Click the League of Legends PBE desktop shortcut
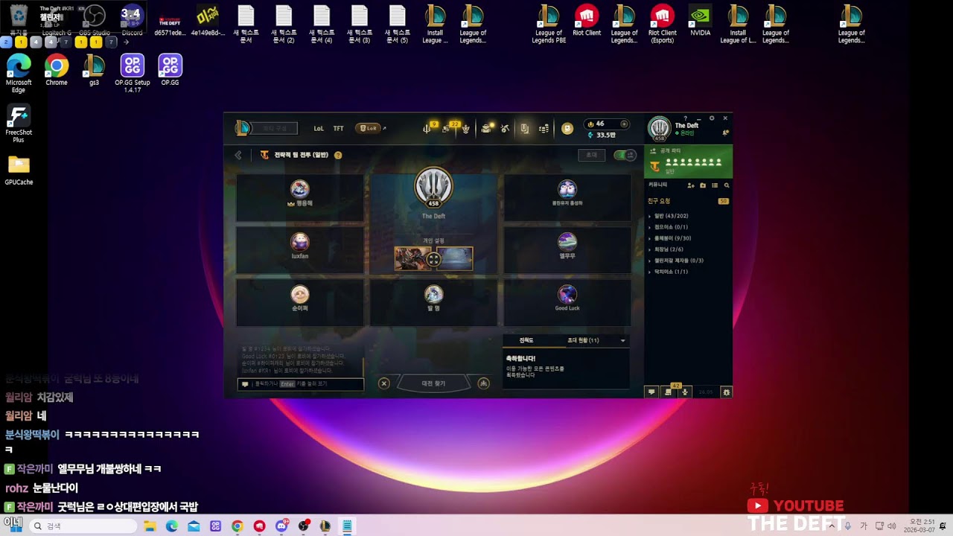Image resolution: width=953 pixels, height=536 pixels. pos(549,25)
